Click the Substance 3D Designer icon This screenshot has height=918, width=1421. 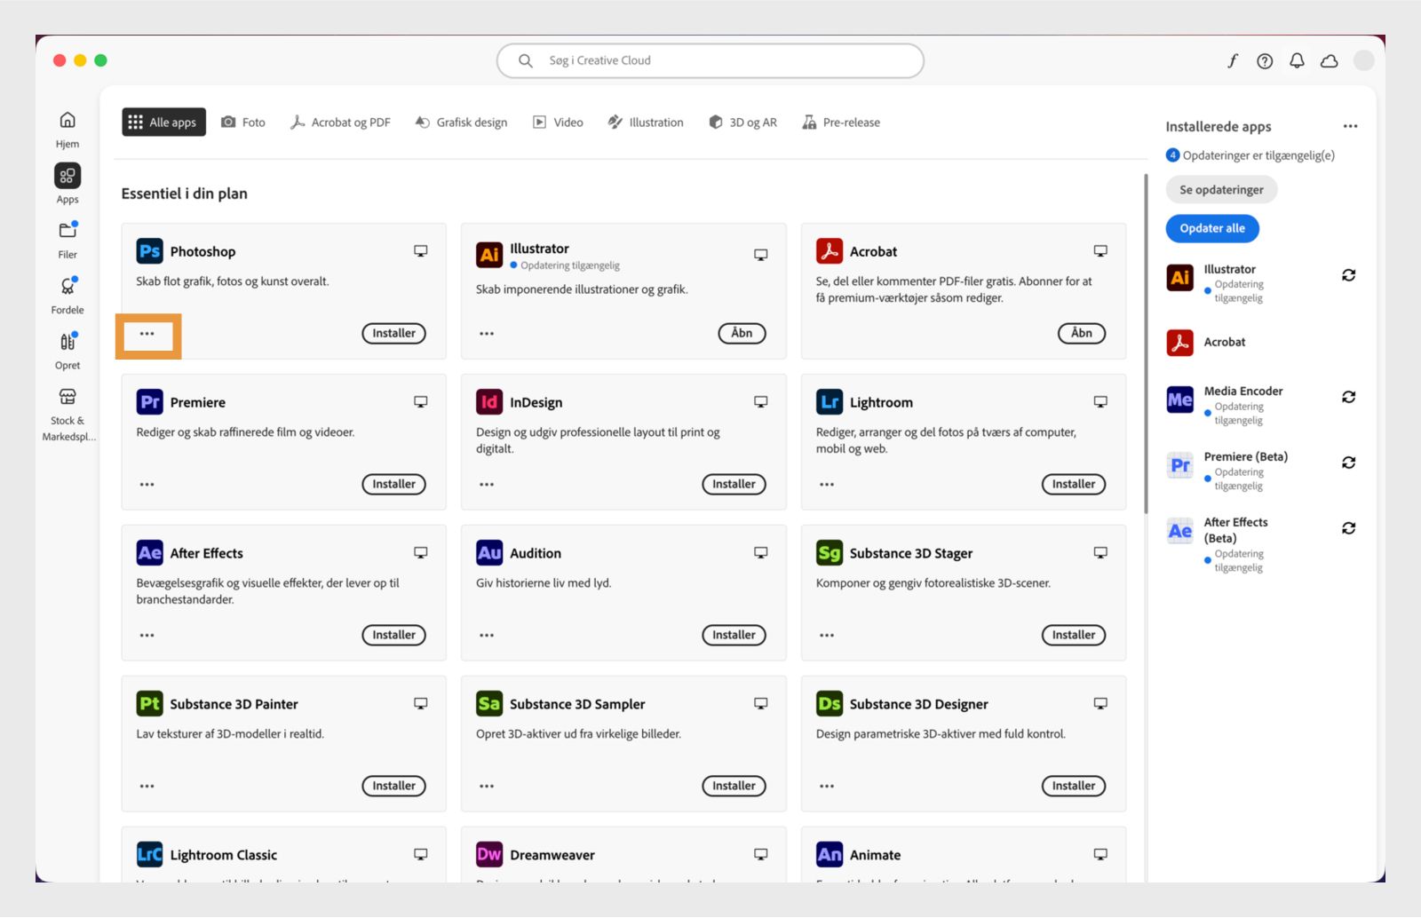pos(830,704)
